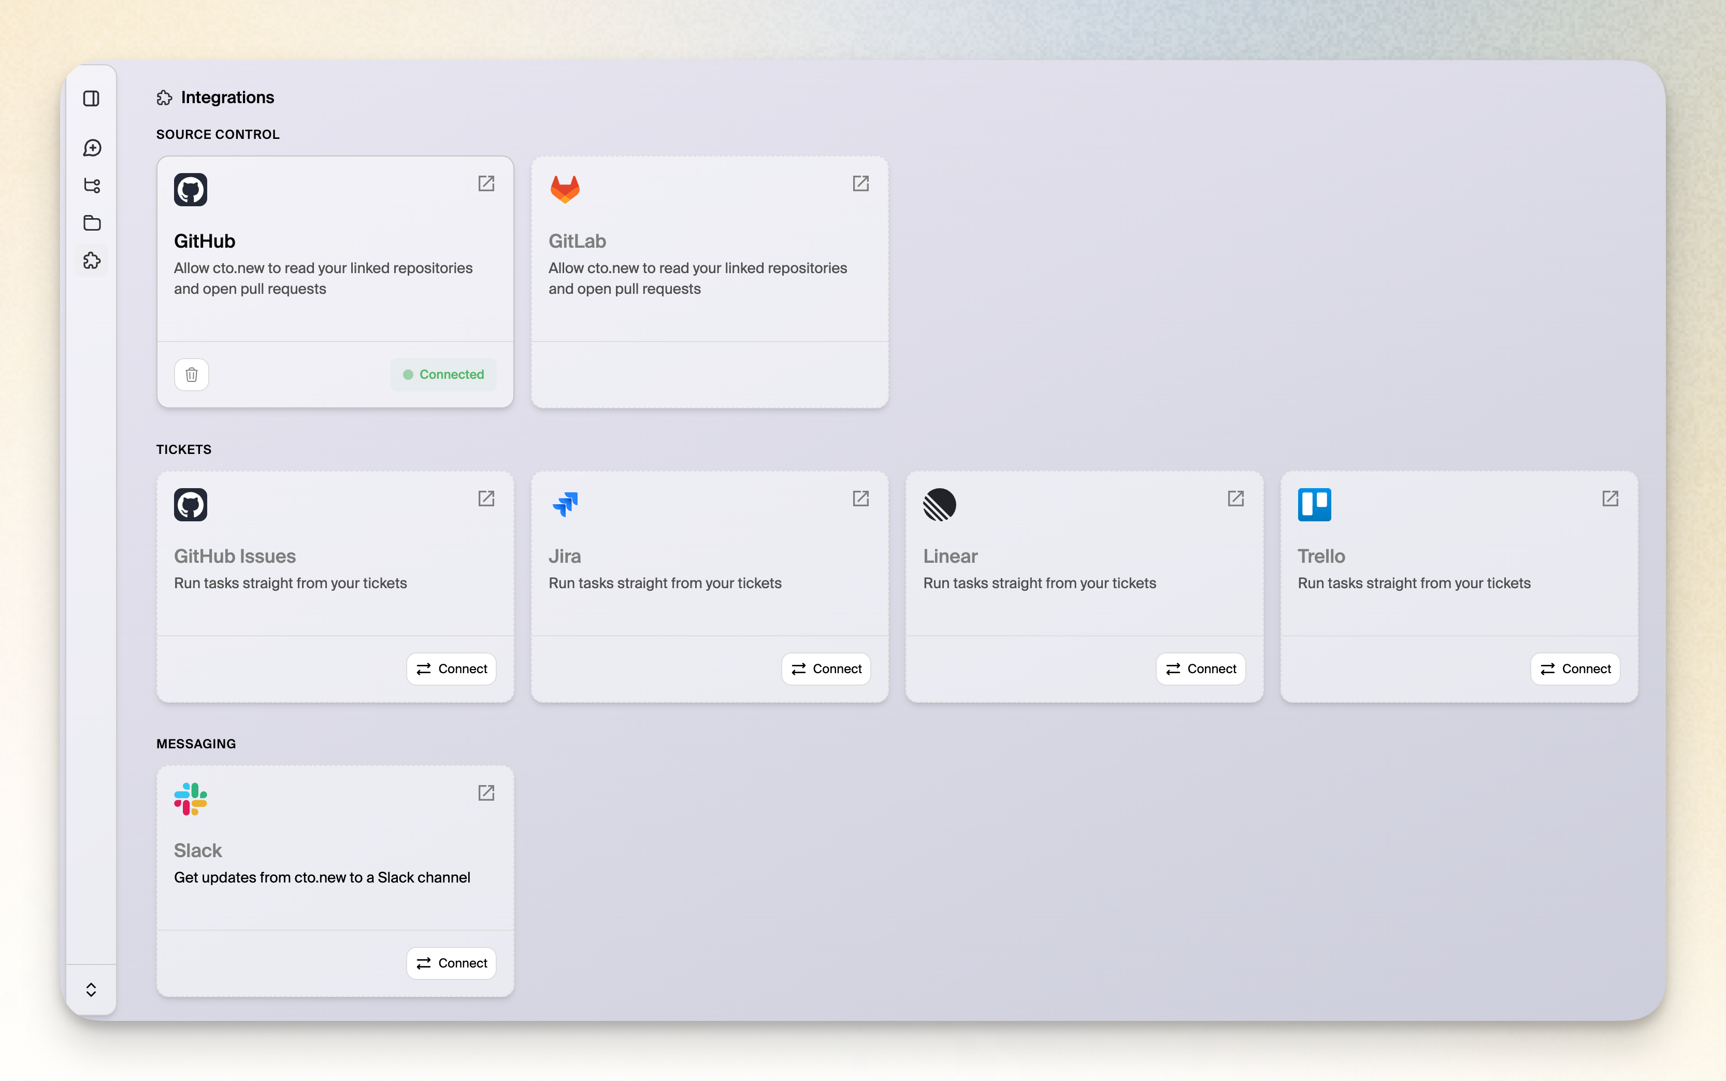Screen dimensions: 1726x1081
Task: Click the Trello logo icon
Action: coord(1314,504)
